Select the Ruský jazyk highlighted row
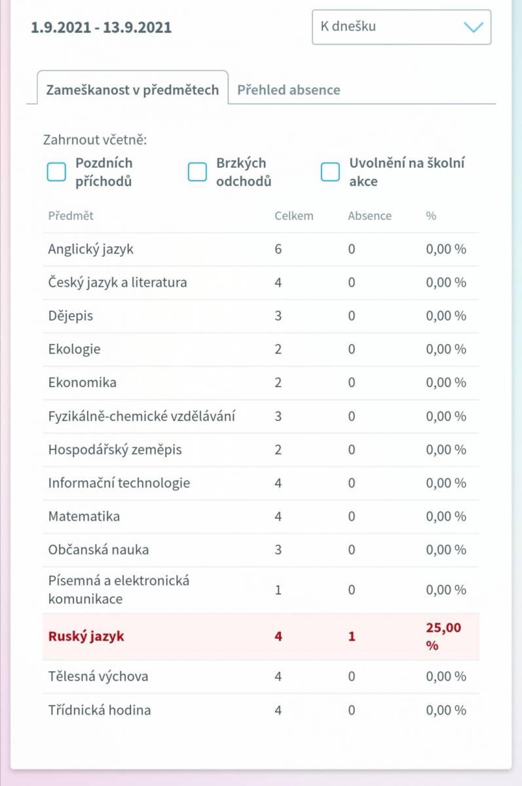Screen dimensions: 522x786 [x=261, y=636]
